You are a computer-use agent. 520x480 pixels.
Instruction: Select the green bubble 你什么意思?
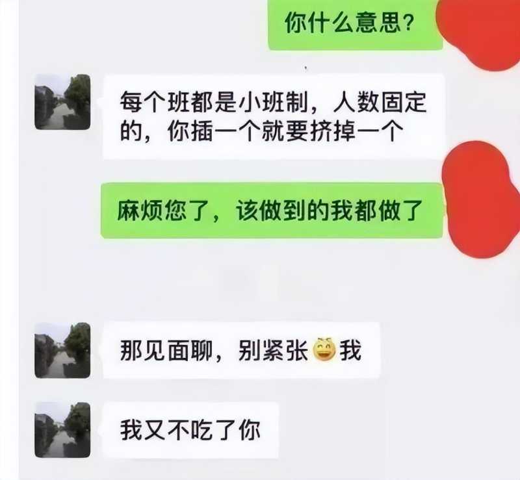click(355, 25)
